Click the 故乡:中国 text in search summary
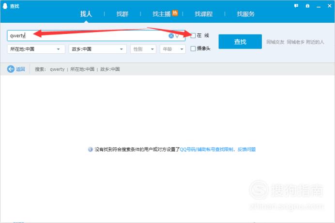Image resolution: width=335 pixels, height=223 pixels. (x=110, y=69)
